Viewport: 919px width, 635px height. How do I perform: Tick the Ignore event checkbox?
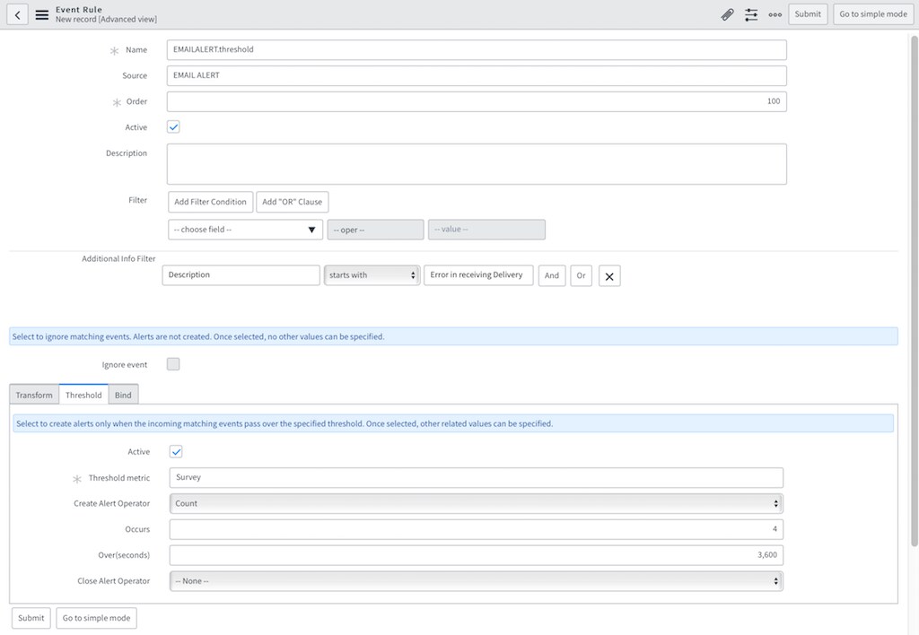point(173,364)
